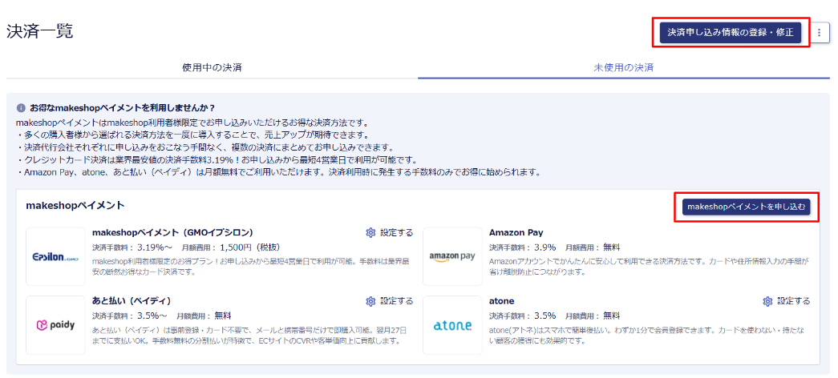Click the 決済一覧 page heading

point(40,31)
